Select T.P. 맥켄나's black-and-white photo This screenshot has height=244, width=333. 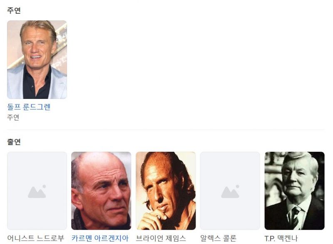(x=295, y=191)
